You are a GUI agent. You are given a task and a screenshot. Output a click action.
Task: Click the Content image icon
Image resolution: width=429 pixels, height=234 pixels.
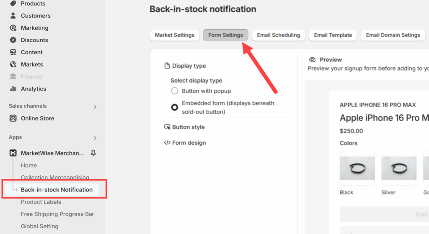(13, 52)
